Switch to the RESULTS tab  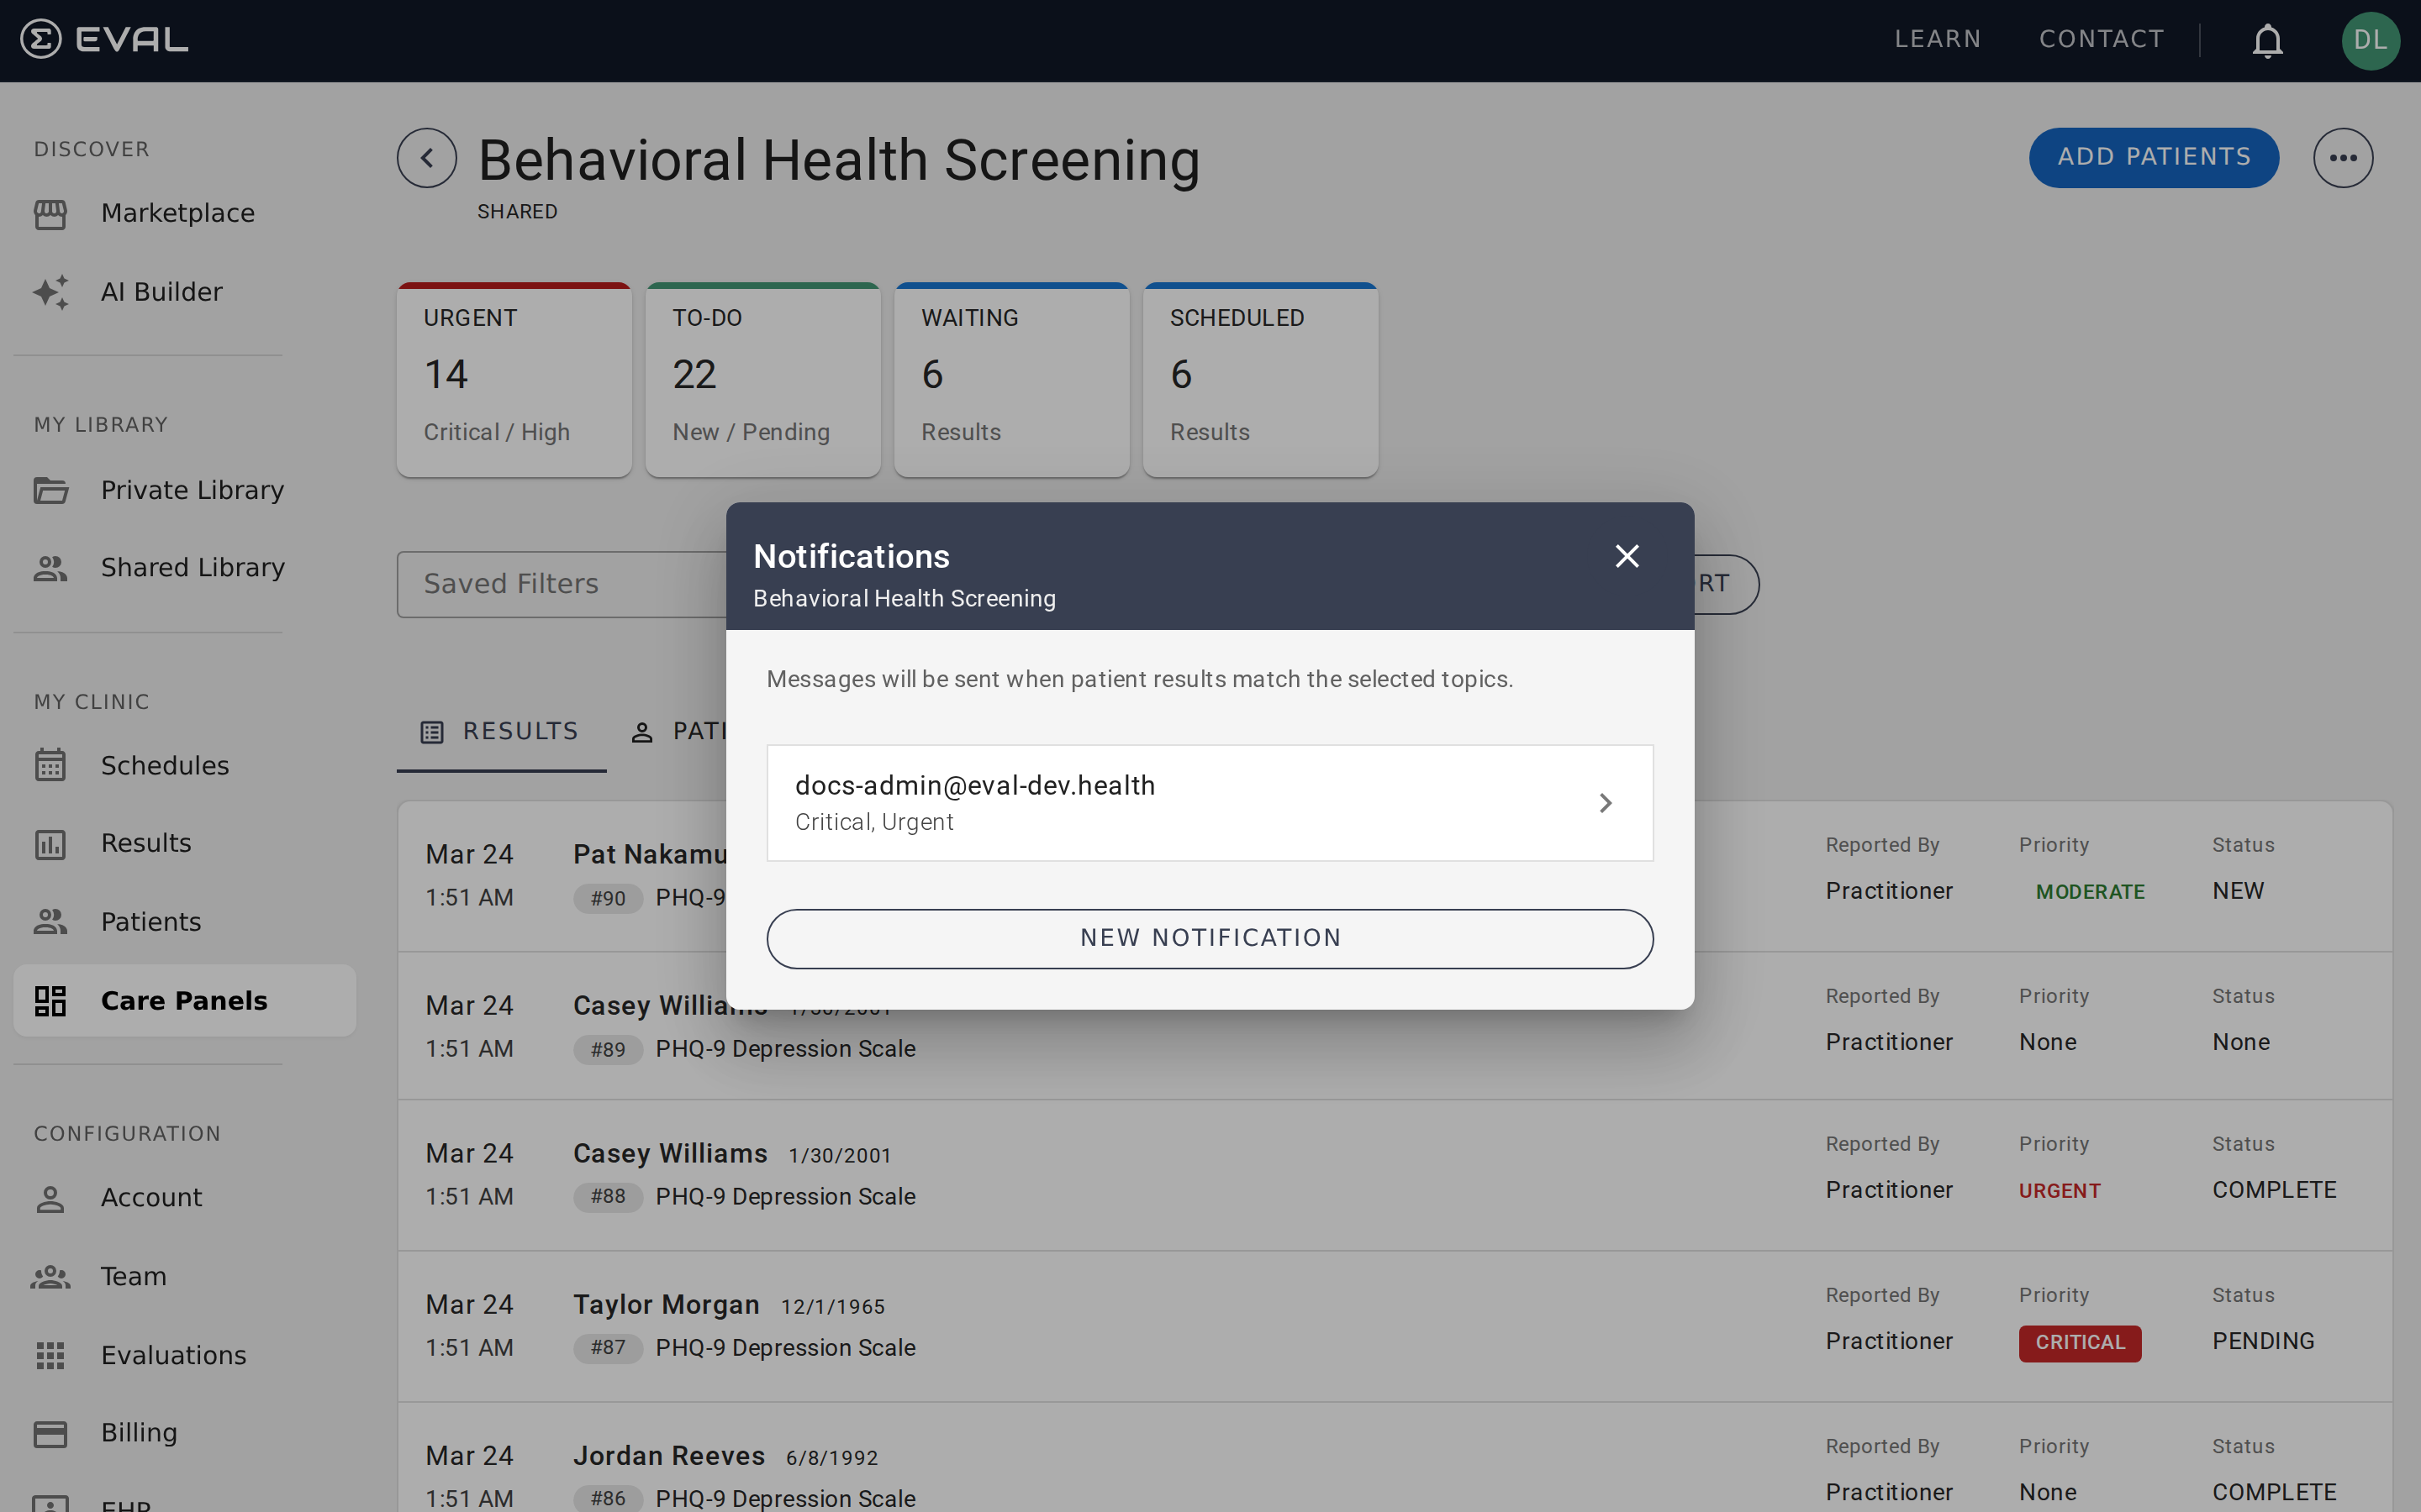pyautogui.click(x=500, y=730)
